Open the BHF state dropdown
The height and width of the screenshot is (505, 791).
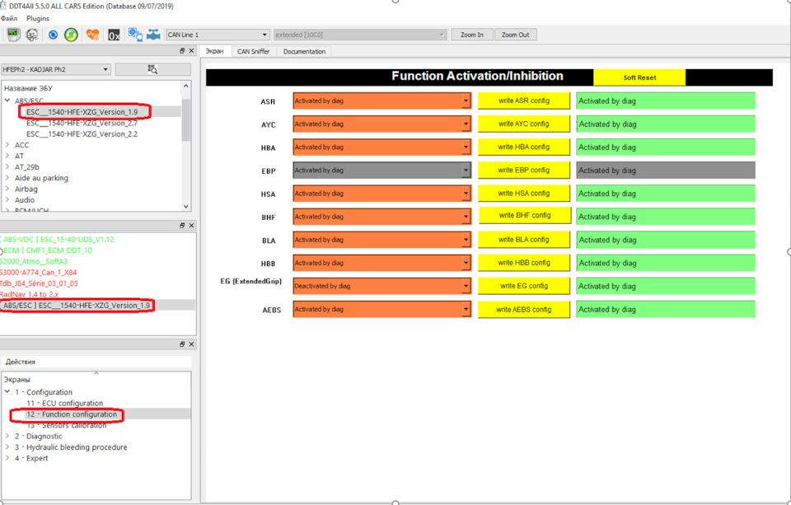click(381, 217)
